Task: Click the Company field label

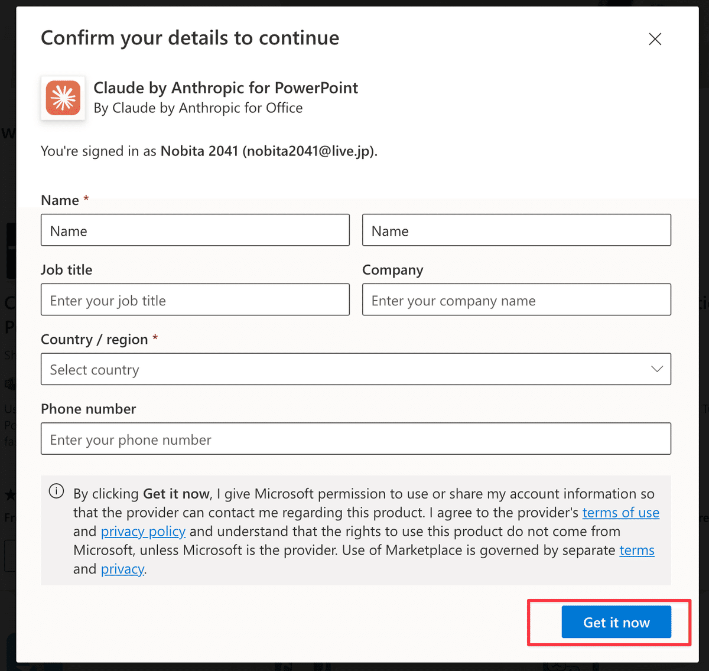Action: tap(392, 270)
